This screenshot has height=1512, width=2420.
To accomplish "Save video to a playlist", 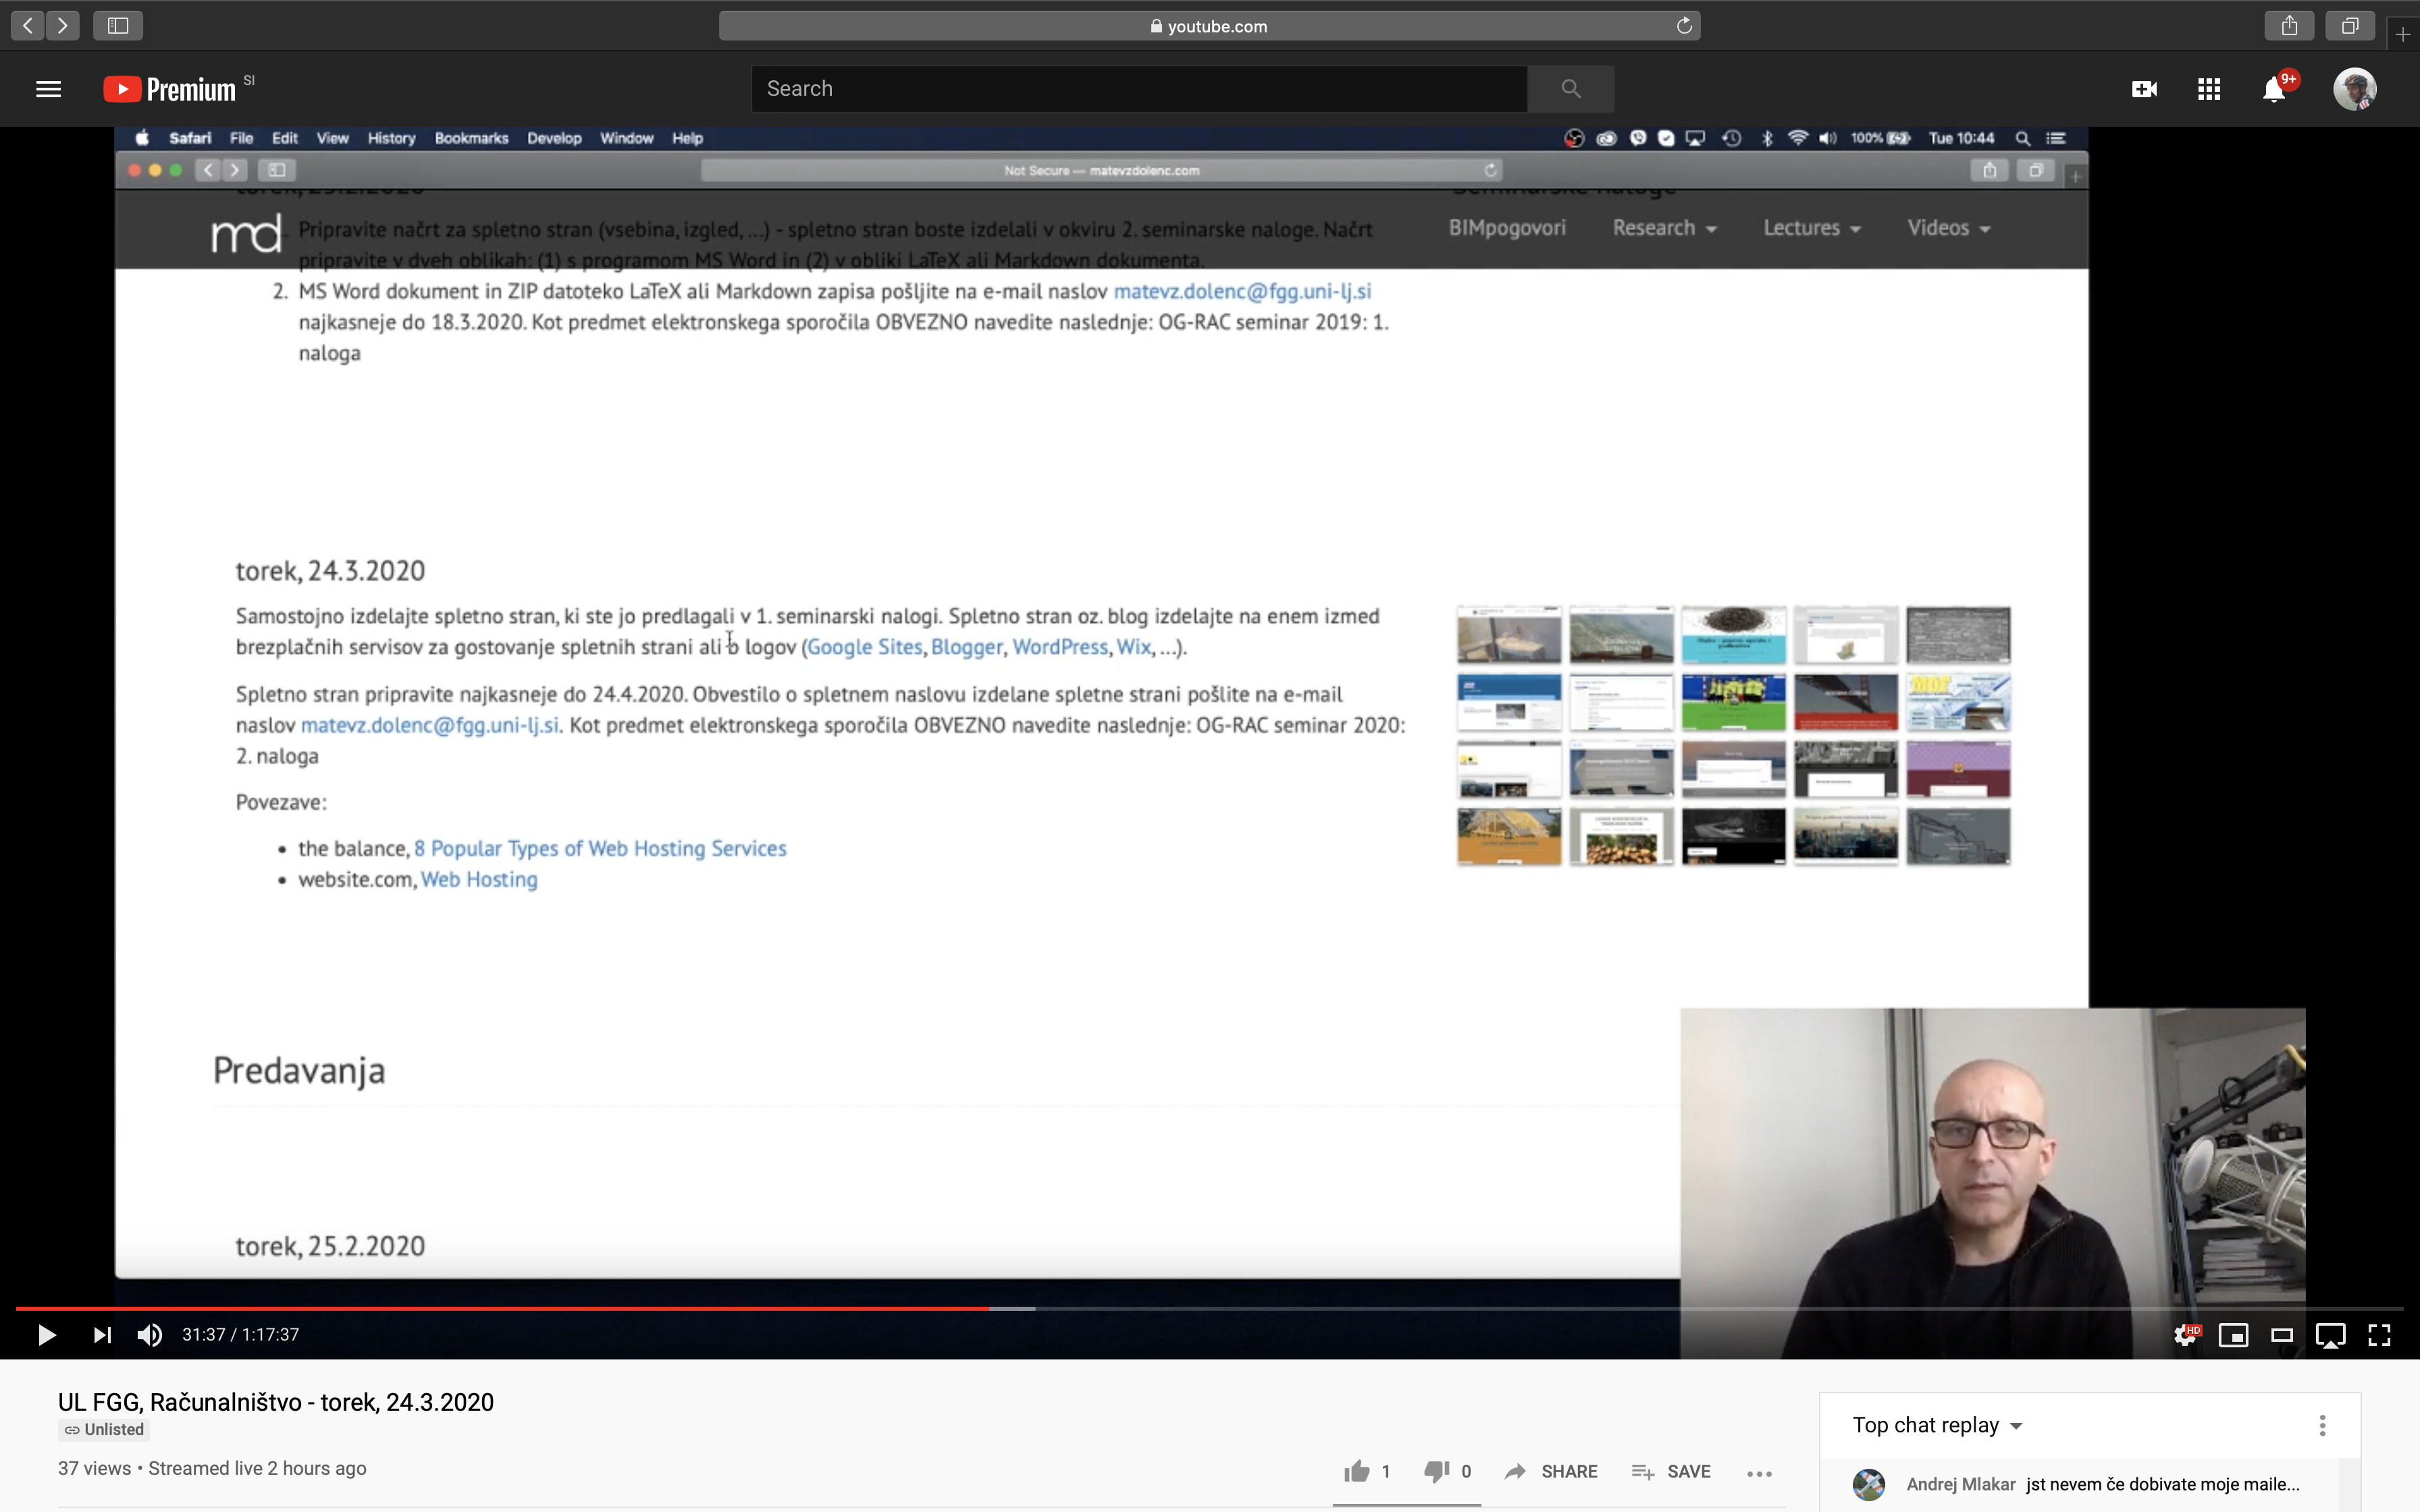I will [x=1671, y=1471].
